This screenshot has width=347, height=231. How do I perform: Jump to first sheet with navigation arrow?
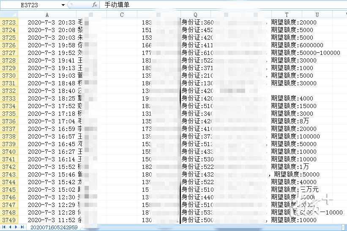[x=4, y=227]
